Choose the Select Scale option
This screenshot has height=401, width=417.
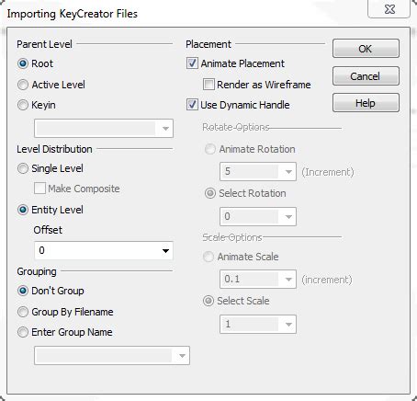(208, 301)
